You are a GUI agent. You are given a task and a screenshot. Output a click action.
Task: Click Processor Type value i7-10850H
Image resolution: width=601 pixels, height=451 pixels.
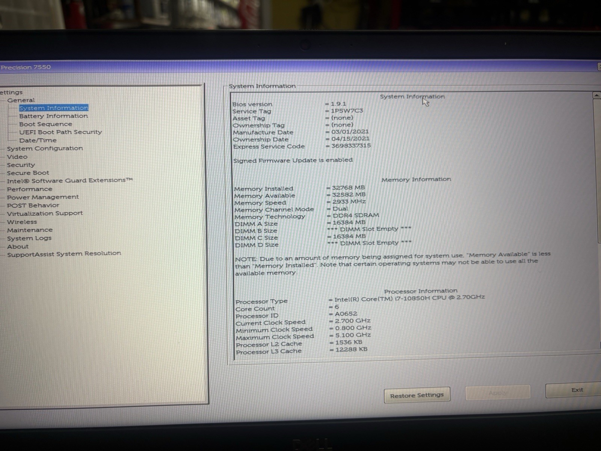pos(409,298)
